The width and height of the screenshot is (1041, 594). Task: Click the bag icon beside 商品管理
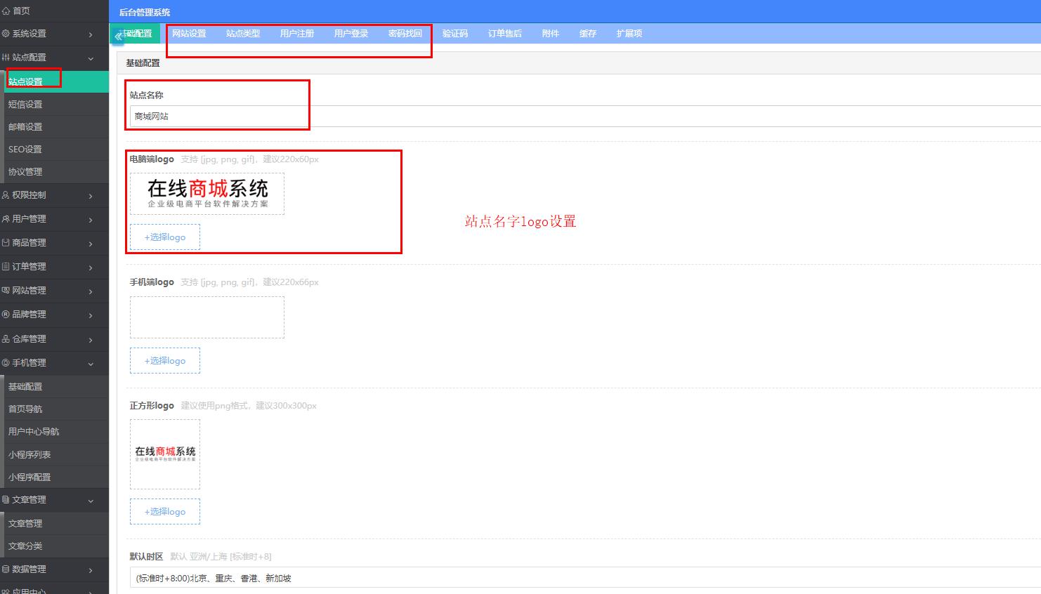[6, 243]
